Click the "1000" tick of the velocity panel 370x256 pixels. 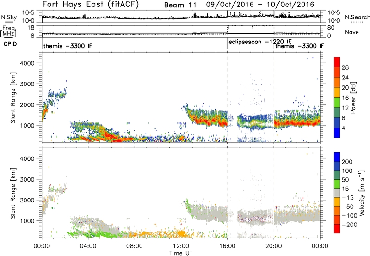point(27,221)
